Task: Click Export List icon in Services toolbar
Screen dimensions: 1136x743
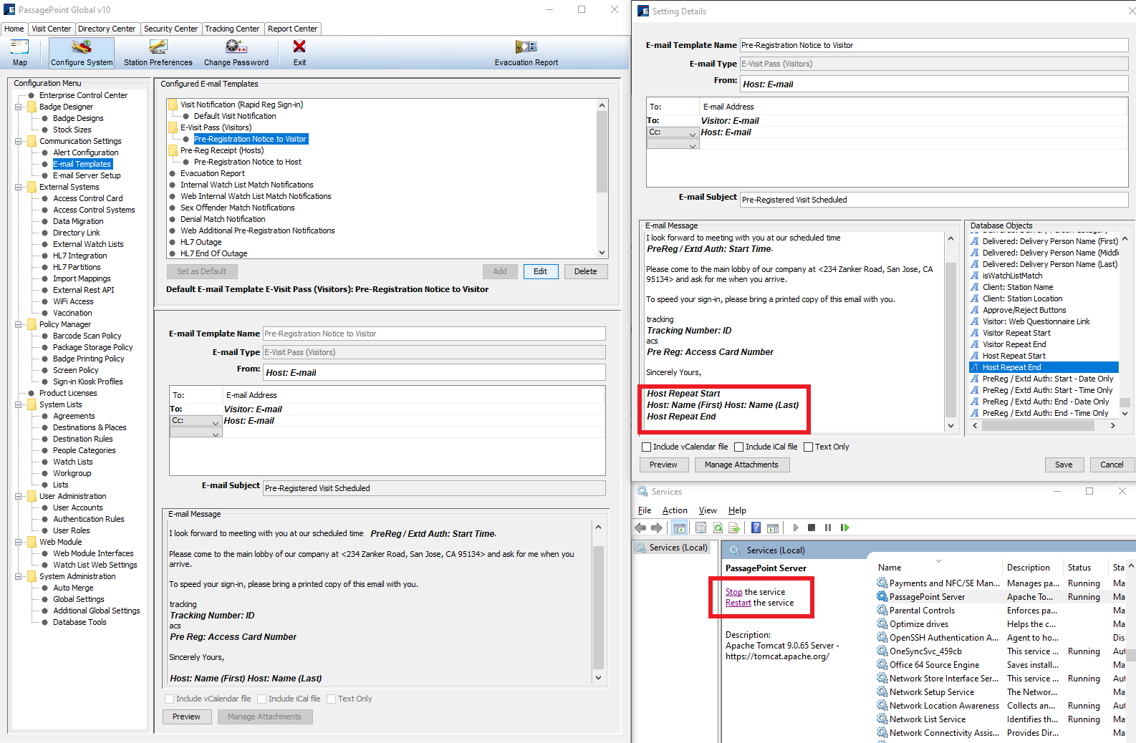Action: 734,528
